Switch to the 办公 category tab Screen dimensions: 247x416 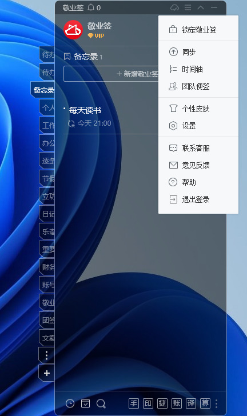point(47,143)
